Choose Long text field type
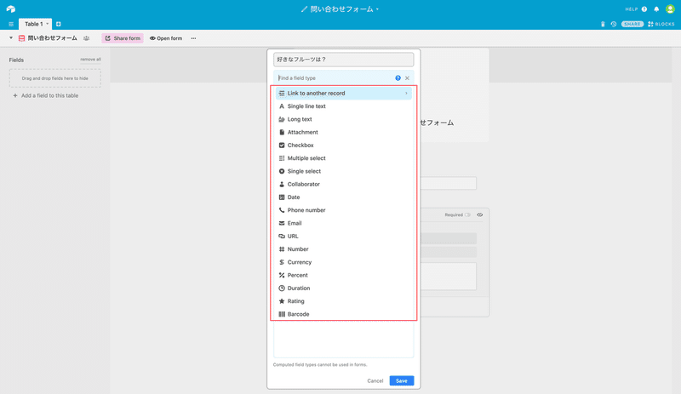 344,119
